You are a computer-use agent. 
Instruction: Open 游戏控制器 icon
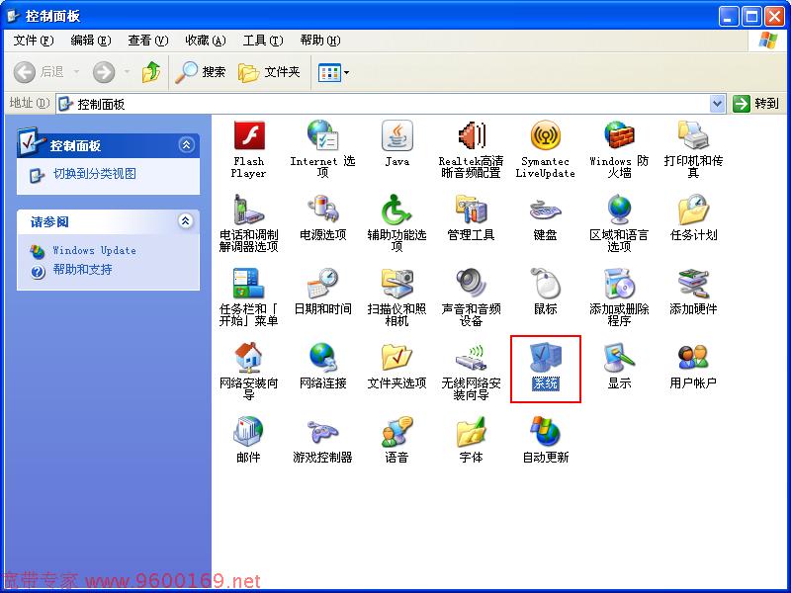pyautogui.click(x=323, y=440)
